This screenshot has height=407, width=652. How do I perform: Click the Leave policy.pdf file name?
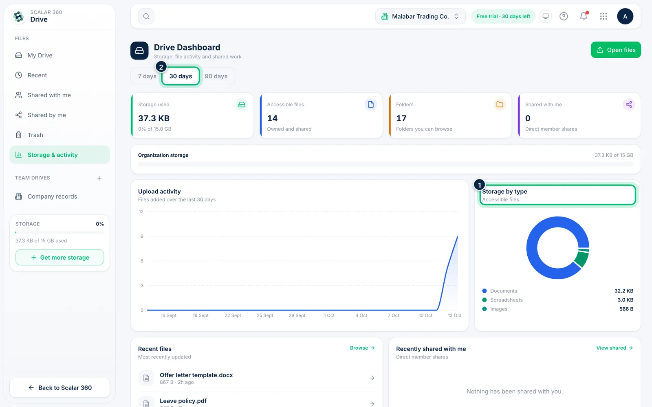[x=183, y=401]
